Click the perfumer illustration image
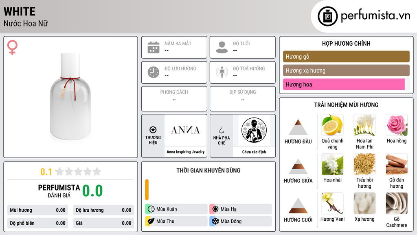 pyautogui.click(x=254, y=130)
